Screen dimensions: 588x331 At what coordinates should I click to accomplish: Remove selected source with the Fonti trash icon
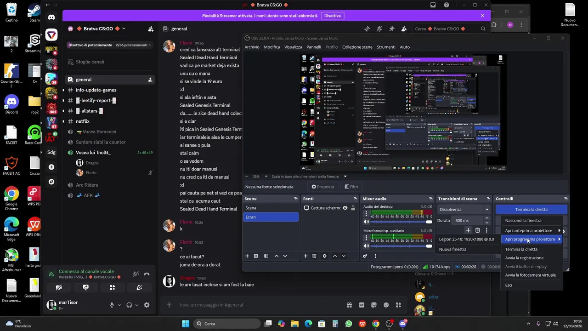[x=314, y=256]
